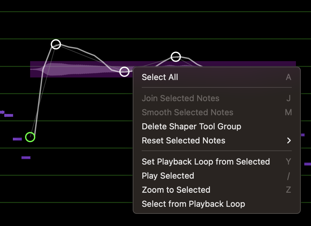311x226 pixels.
Task: Select shaper point at top-left of menu
Action: tap(124, 72)
